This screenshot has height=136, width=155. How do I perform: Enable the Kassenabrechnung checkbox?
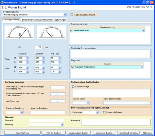72,15
